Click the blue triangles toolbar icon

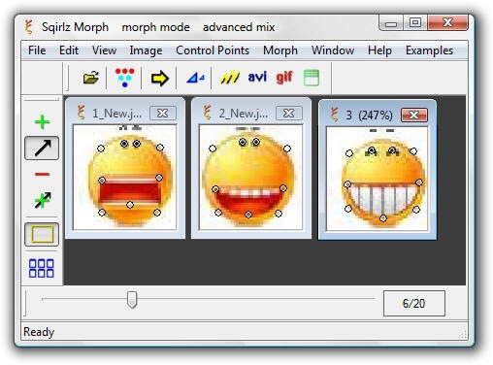pos(195,78)
